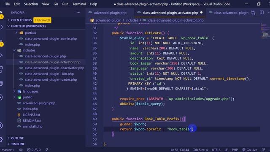
Task: Open the Help menu
Action: (94, 4)
